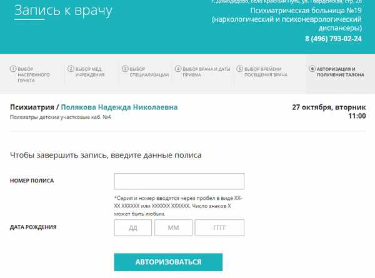This screenshot has width=375, height=278.
Task: Click the ГГГГ year-of-birth field
Action: pos(219,227)
